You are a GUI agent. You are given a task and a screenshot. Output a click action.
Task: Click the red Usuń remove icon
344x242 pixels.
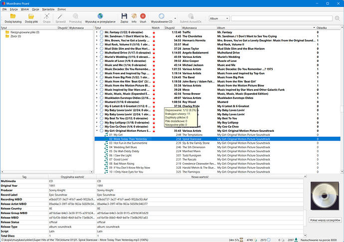click(143, 16)
